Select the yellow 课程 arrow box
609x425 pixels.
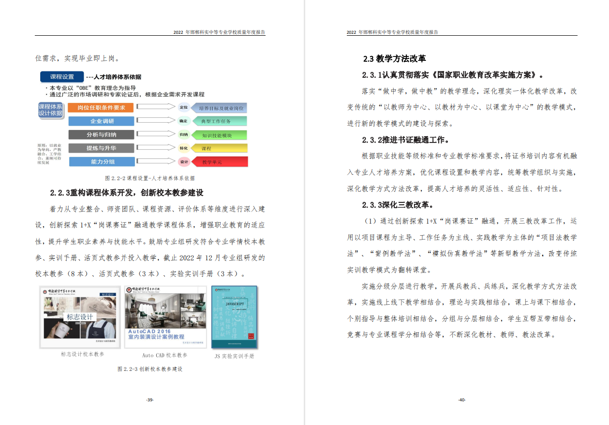click(x=219, y=148)
